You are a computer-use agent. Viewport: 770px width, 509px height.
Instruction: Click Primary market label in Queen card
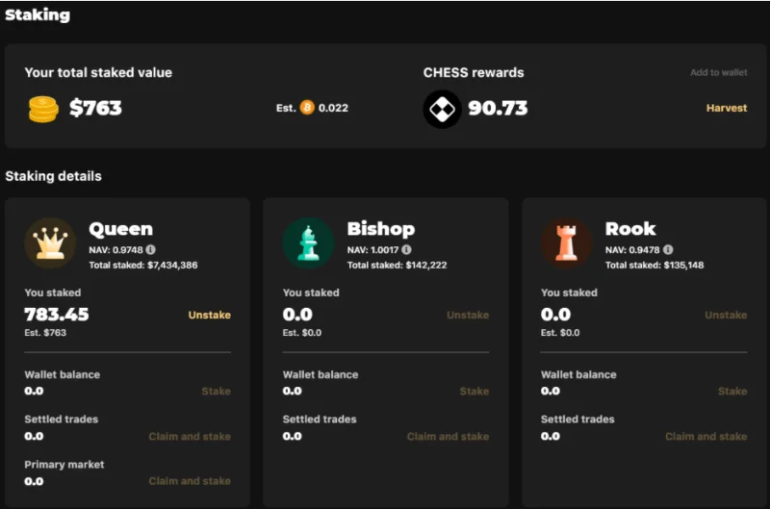pos(64,465)
